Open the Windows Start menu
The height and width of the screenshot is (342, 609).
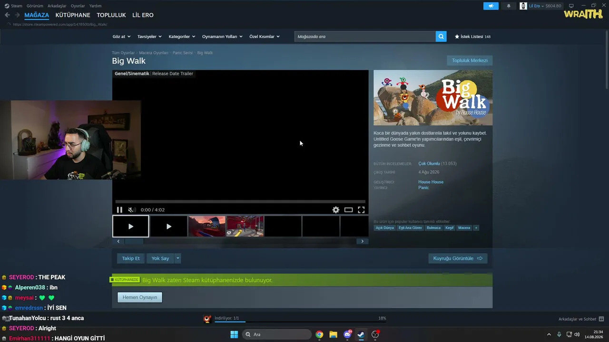(234, 334)
